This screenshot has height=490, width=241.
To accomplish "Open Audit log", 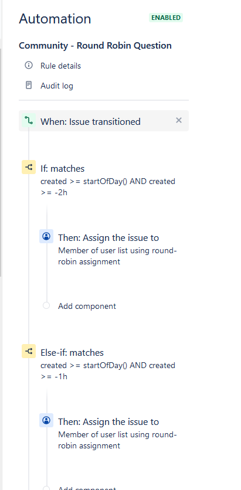I will tap(56, 86).
